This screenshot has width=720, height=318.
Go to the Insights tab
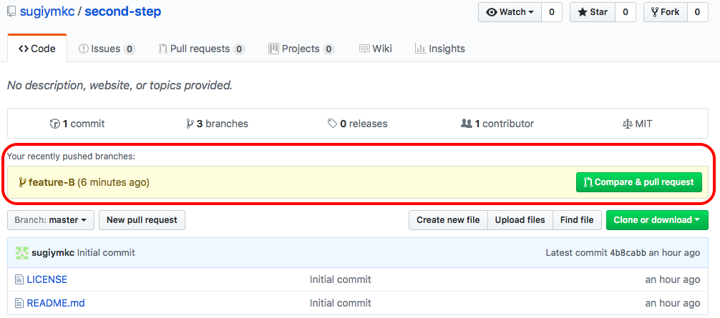pos(439,49)
